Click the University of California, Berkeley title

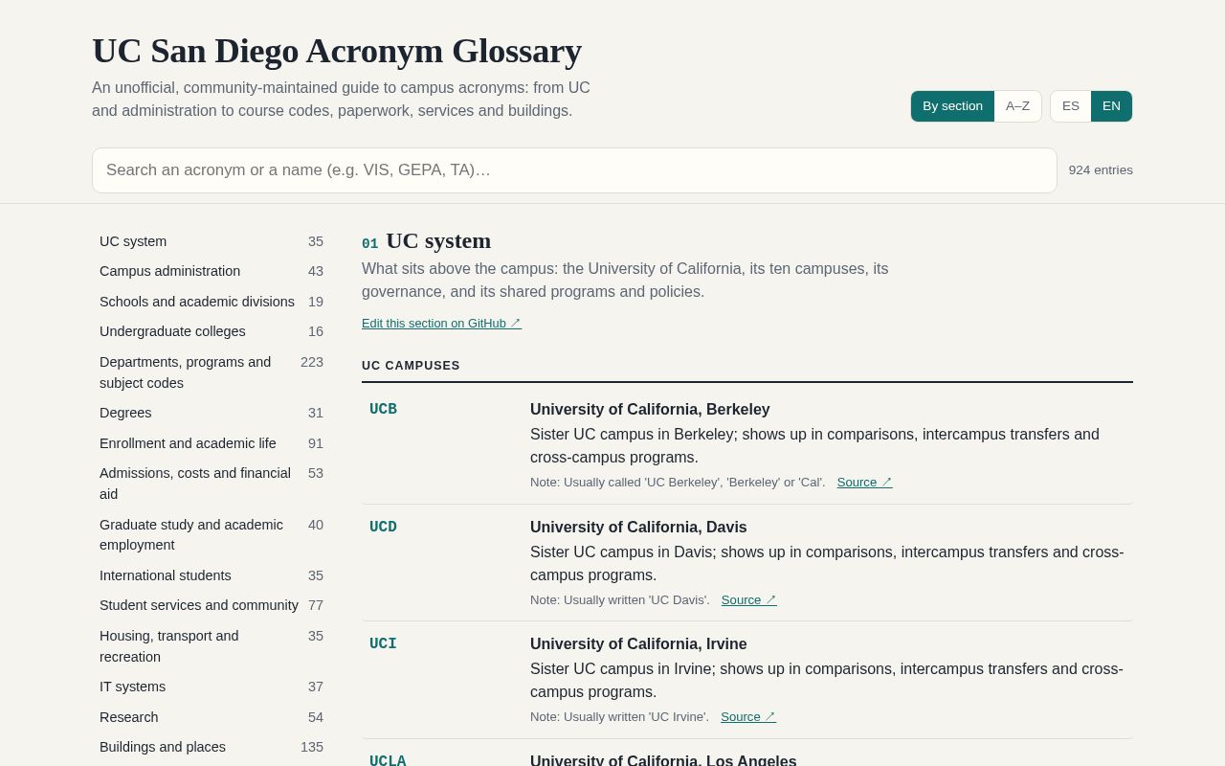click(650, 410)
